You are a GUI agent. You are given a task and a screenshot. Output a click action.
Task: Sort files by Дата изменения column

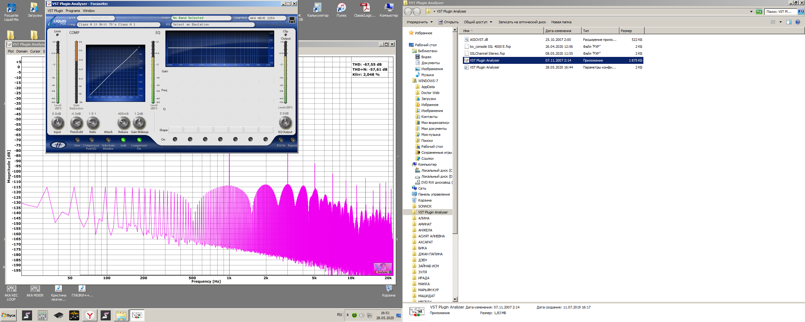click(562, 31)
